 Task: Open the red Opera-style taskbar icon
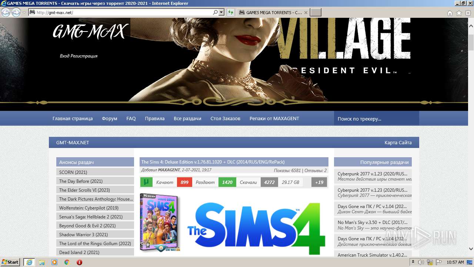point(79,262)
